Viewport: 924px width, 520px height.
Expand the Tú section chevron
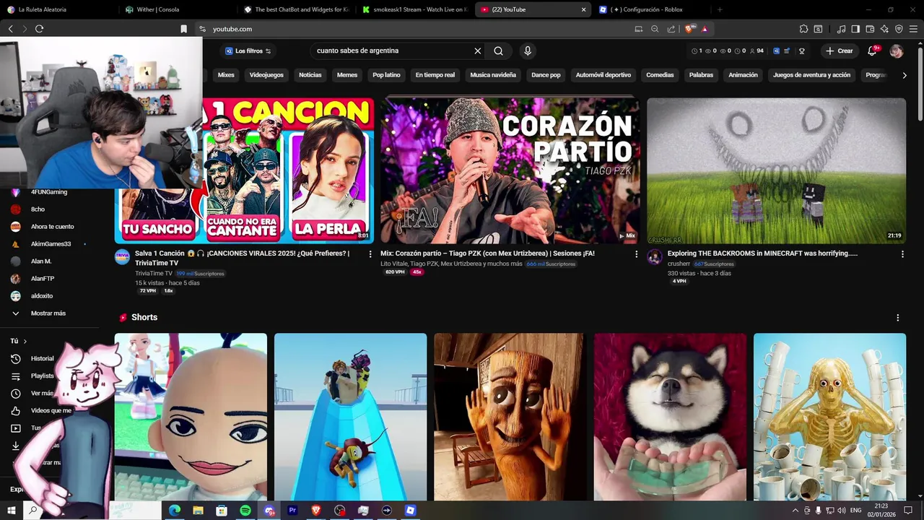pos(25,341)
